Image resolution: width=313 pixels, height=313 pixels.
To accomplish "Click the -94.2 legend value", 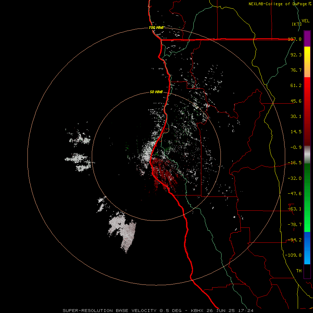I will click(x=295, y=240).
